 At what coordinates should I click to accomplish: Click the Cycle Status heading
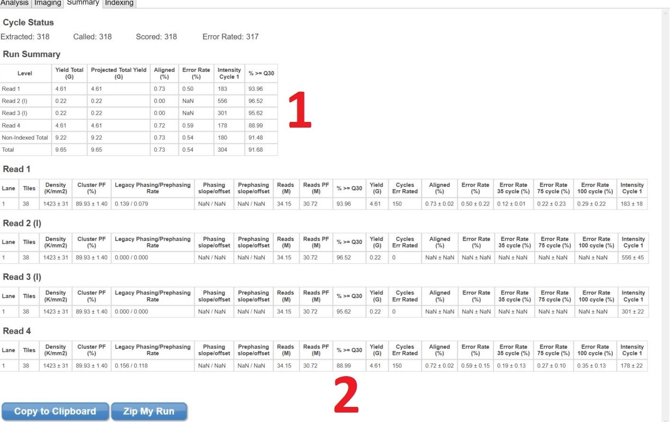[x=28, y=22]
